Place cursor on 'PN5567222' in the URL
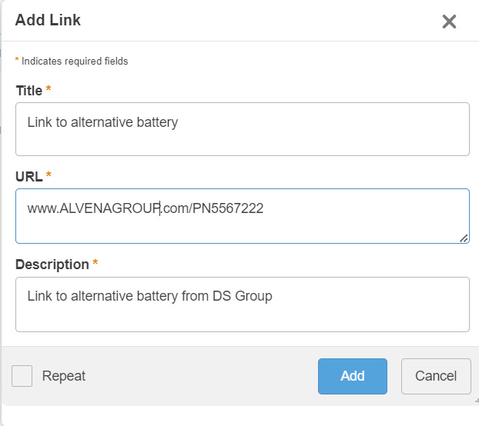This screenshot has height=426, width=479. pos(233,208)
